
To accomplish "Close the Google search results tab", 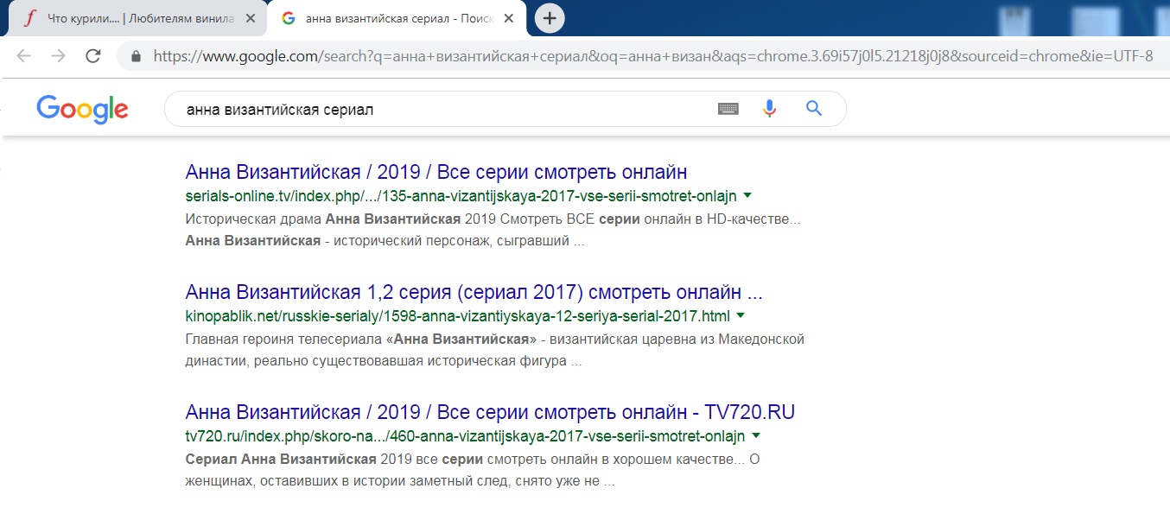I will click(x=508, y=19).
